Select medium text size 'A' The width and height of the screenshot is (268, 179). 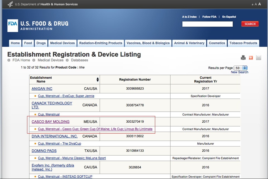(x=256, y=4)
